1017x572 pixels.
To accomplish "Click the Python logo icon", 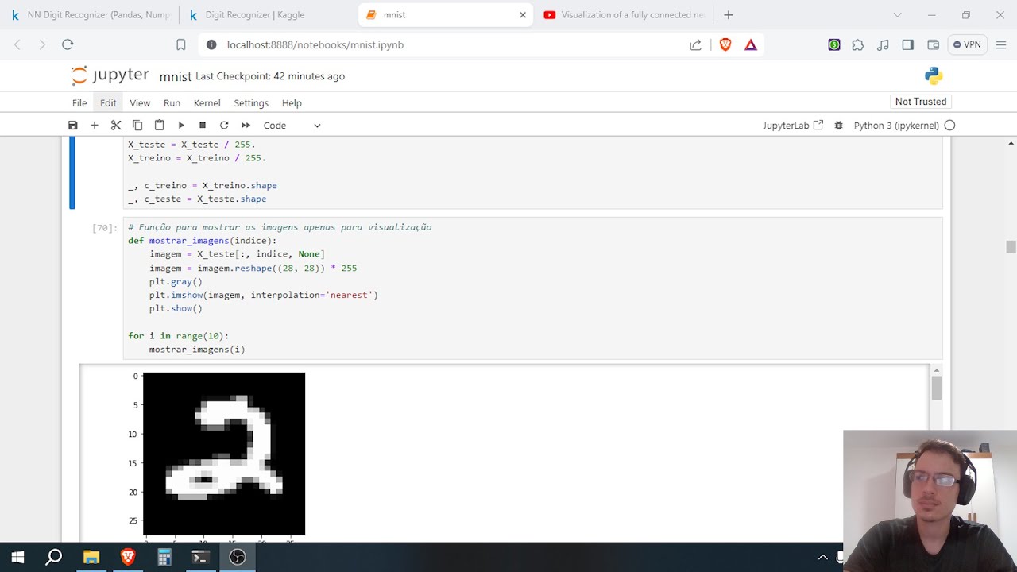I will pos(934,75).
